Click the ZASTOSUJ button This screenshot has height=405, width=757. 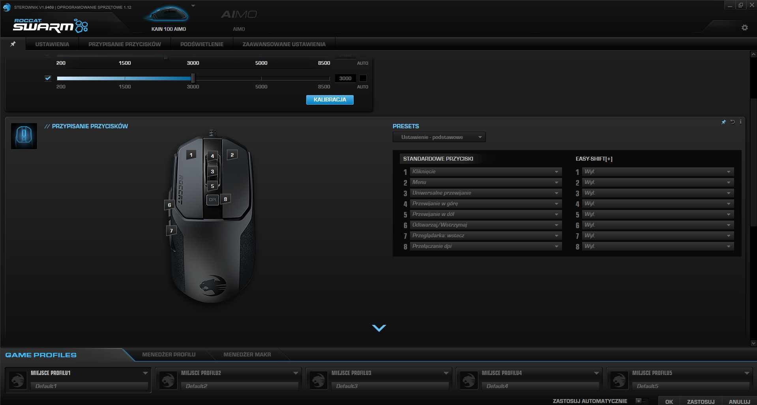(x=701, y=401)
